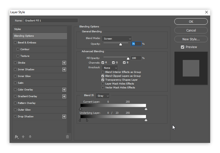Click Current Layer white point slider
Image resolution: width=220 pixels, height=153 pixels.
click(x=146, y=109)
